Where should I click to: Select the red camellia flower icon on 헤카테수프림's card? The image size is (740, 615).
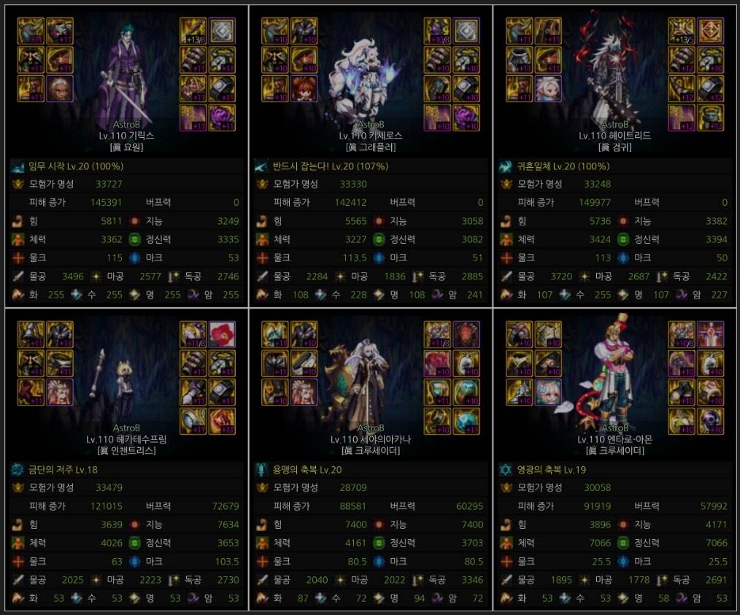(222, 334)
